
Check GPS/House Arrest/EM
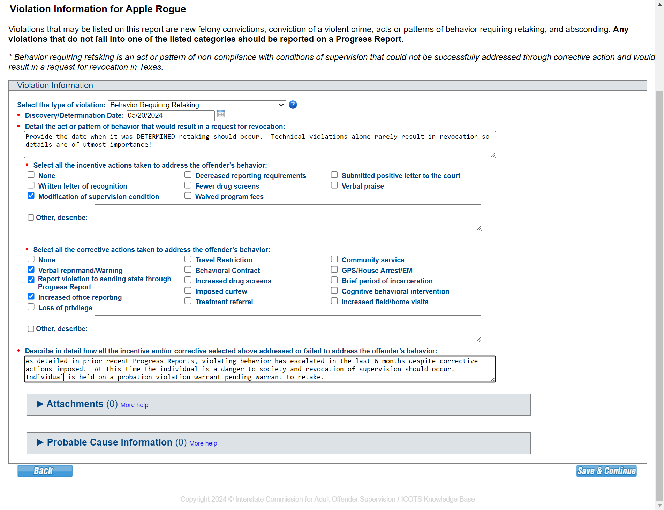coord(334,269)
